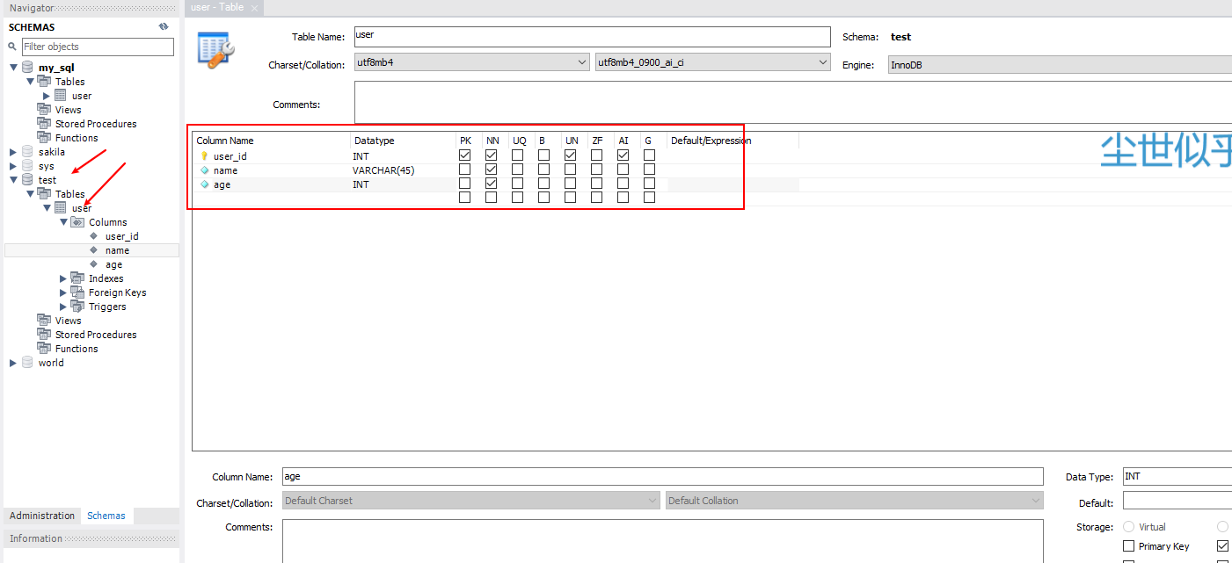This screenshot has height=563, width=1232.
Task: Click the sakila database icon
Action: click(x=27, y=152)
